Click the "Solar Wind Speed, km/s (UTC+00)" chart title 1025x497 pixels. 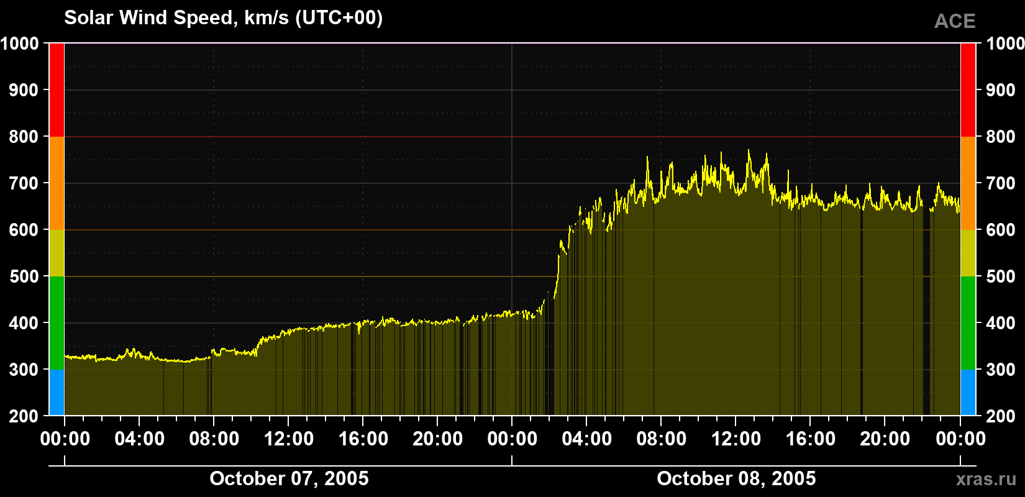click(224, 18)
